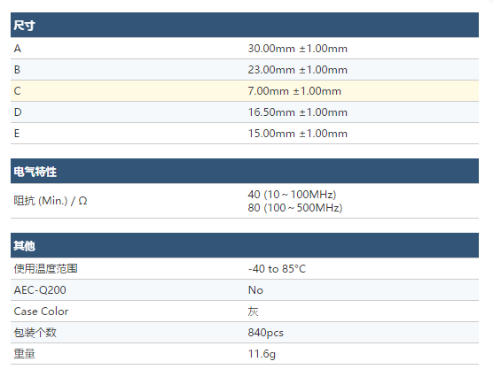The height and width of the screenshot is (377, 493).
Task: Select the 阻抗 (Min.) / Ω label
Action: coord(51,201)
